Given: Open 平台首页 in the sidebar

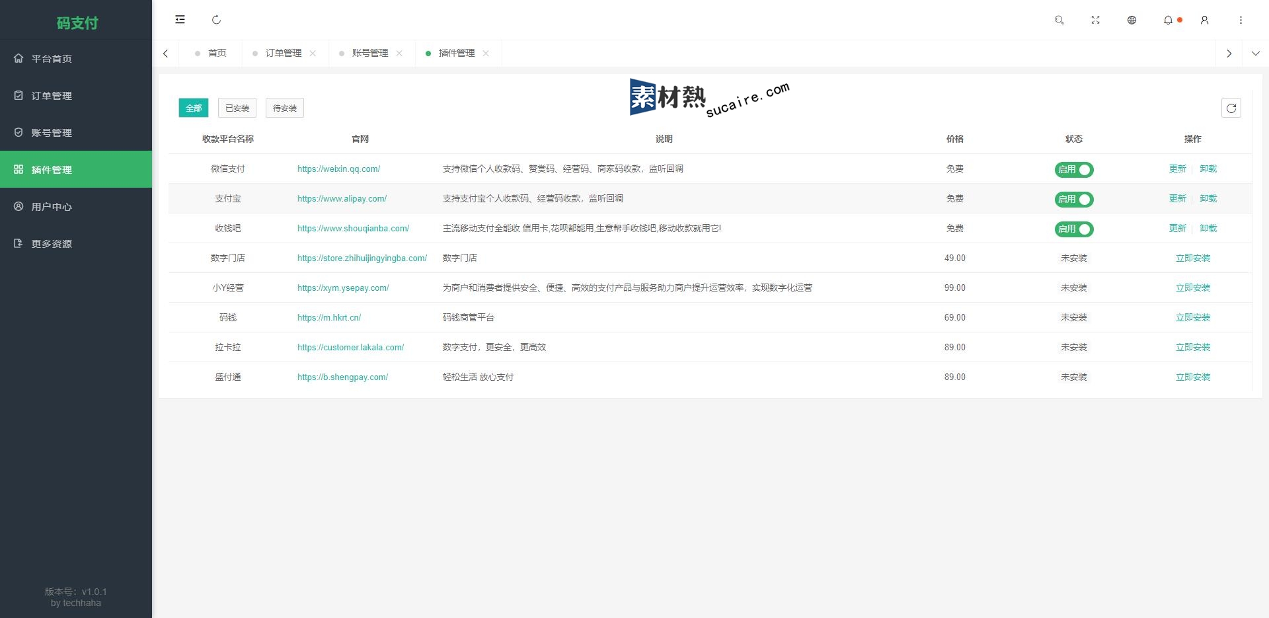Looking at the screenshot, I should (x=76, y=58).
